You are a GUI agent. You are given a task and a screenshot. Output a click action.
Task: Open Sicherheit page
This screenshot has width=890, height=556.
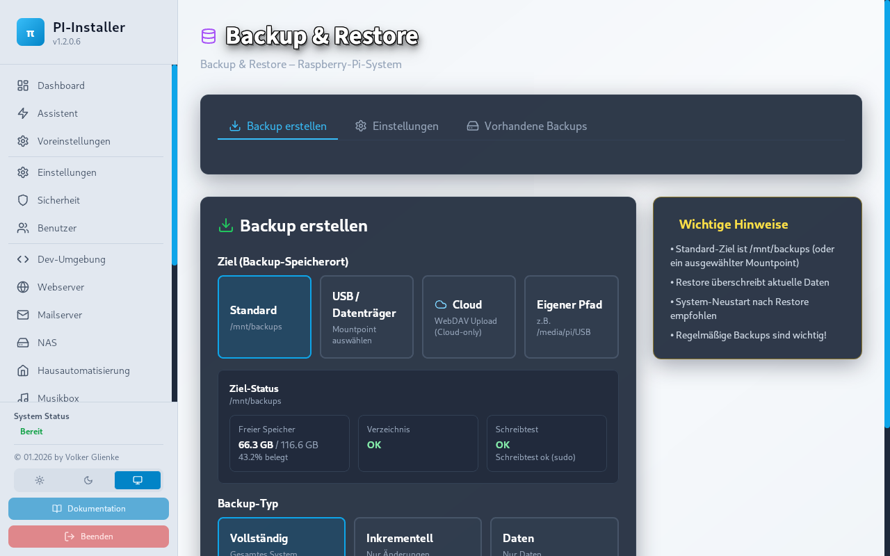point(86,200)
